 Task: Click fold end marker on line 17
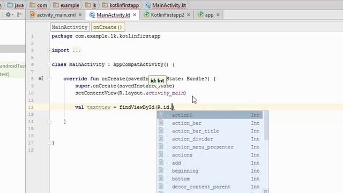pyautogui.click(x=49, y=143)
